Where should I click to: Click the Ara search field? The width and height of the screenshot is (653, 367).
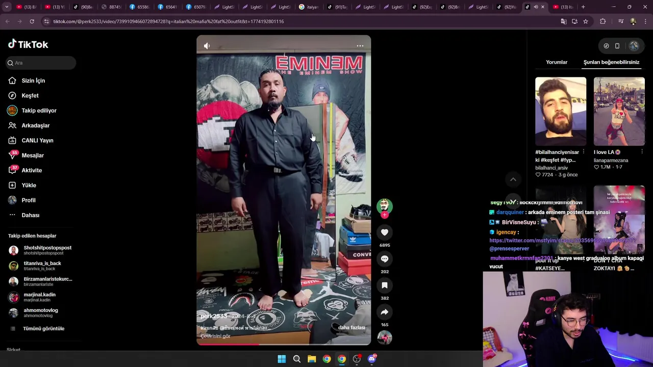[x=41, y=63]
